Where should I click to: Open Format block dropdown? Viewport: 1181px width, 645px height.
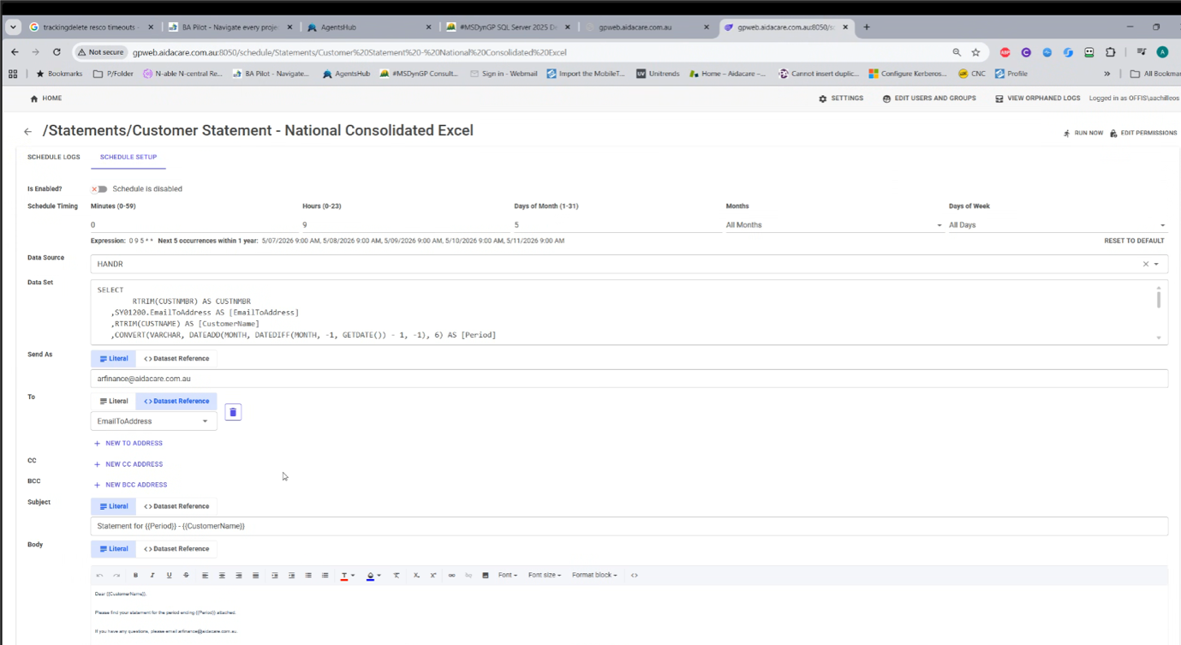(x=594, y=576)
